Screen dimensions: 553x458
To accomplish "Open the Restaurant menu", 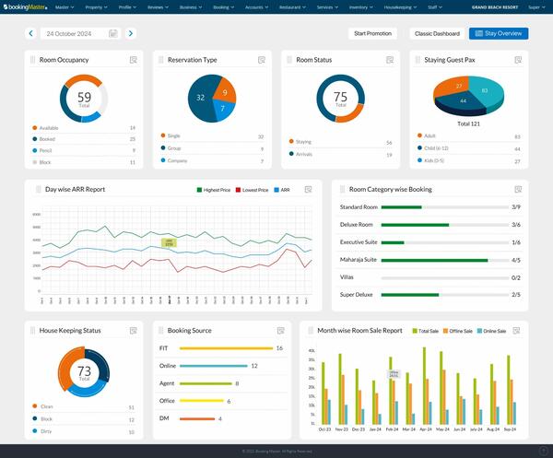I will coord(291,6).
